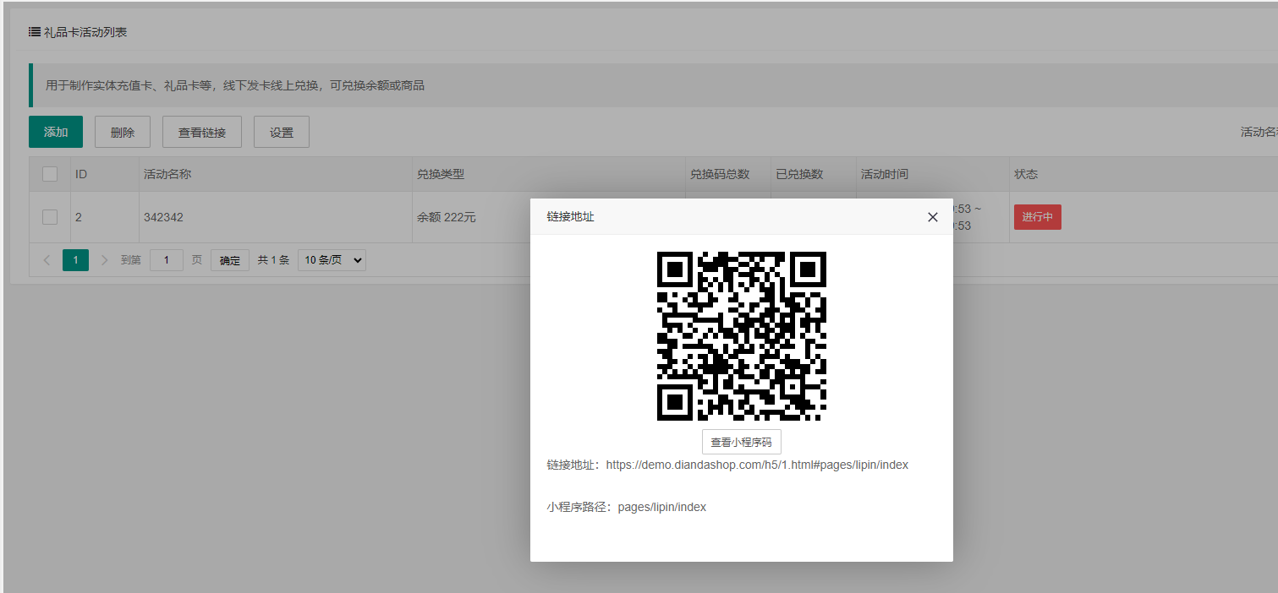Open the 10 条/页 page size dropdown
This screenshot has height=593, width=1278.
(x=332, y=260)
